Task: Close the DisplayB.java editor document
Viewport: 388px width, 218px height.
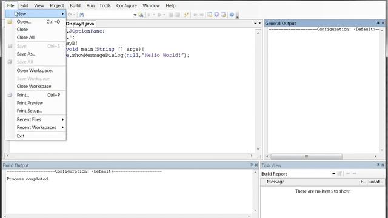Action: (259, 23)
